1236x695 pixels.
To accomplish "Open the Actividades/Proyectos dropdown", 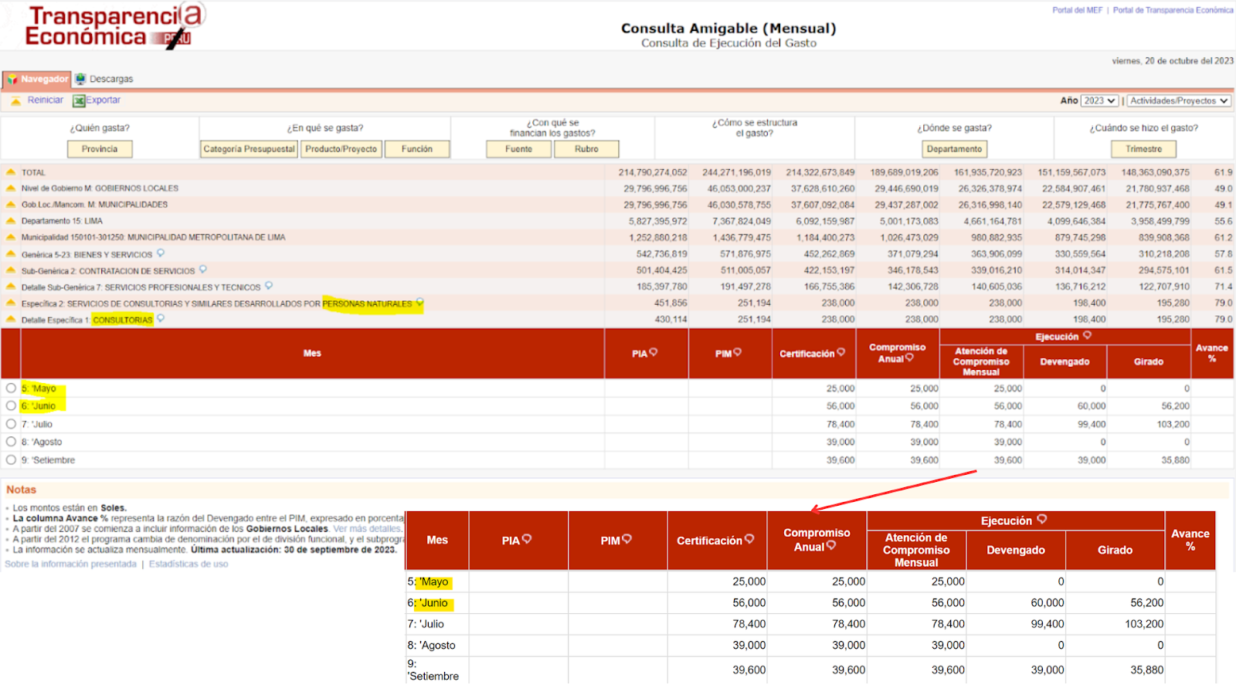I will click(1179, 100).
